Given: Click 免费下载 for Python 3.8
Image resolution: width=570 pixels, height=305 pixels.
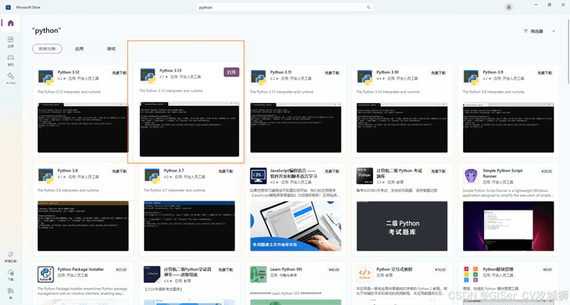Looking at the screenshot, I should (119, 171).
